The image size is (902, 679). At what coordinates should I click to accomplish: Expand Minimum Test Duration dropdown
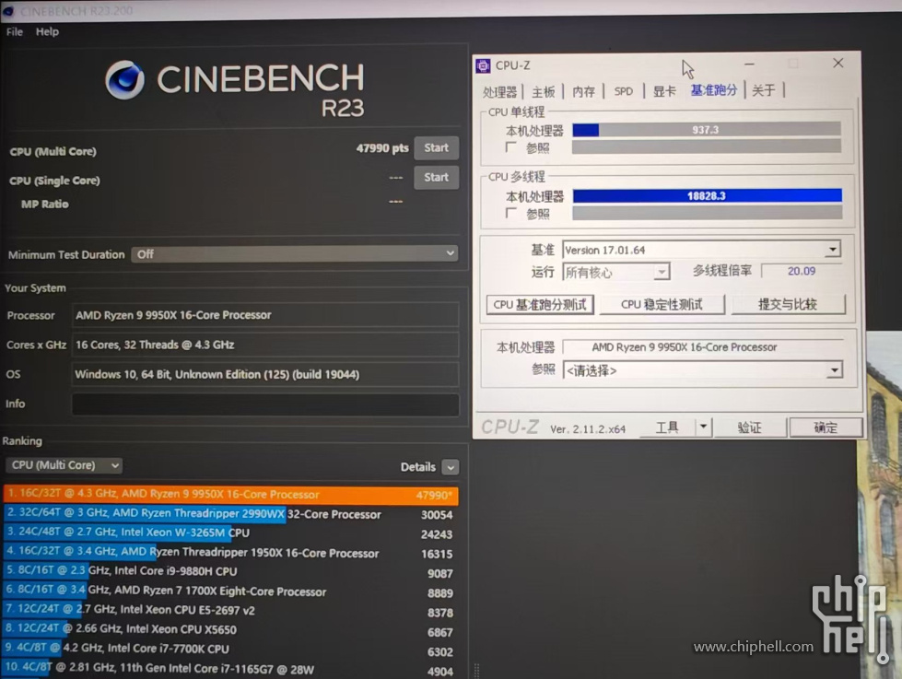point(451,253)
